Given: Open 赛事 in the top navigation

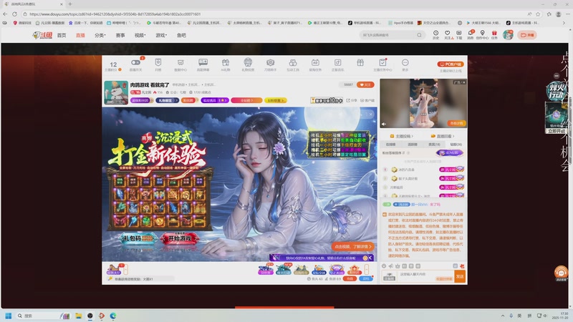Looking at the screenshot, I should 120,35.
